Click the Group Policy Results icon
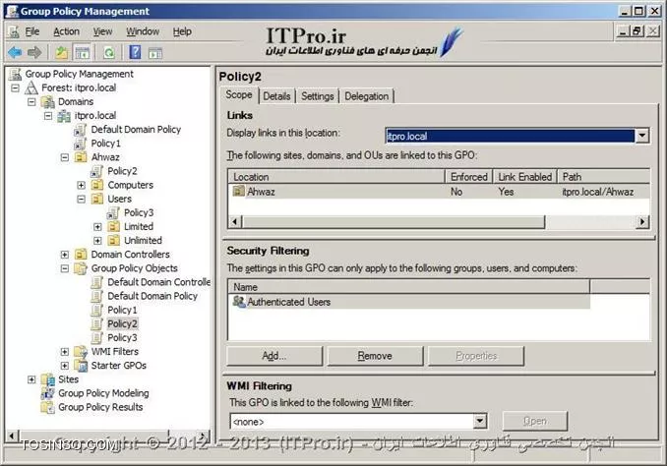 (47, 407)
